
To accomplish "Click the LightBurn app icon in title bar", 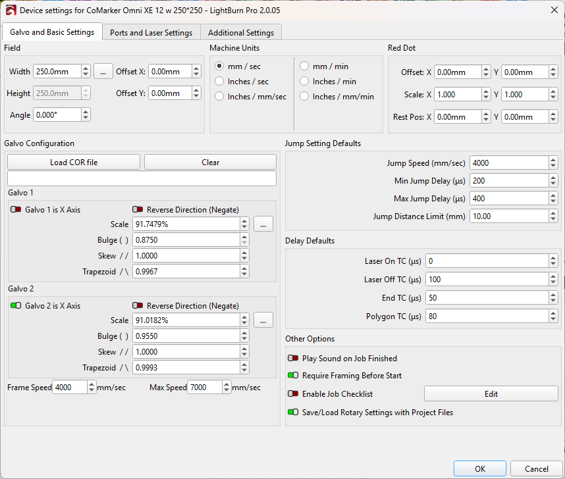I will (10, 10).
